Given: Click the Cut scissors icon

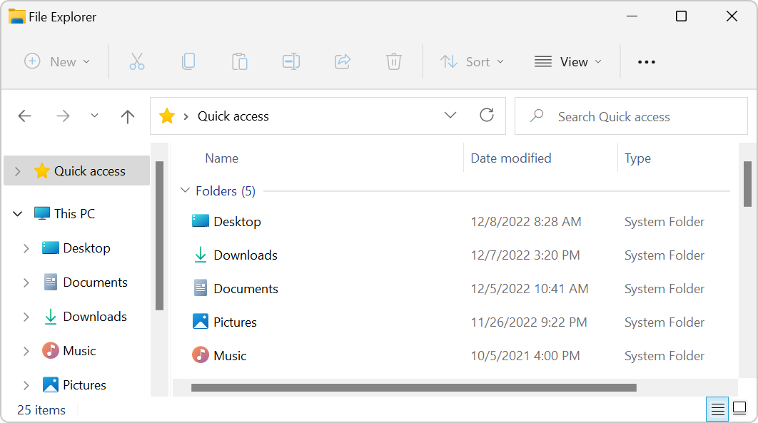Looking at the screenshot, I should 137,62.
